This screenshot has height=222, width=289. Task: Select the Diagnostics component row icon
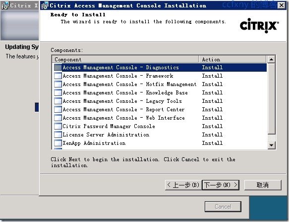(x=58, y=67)
